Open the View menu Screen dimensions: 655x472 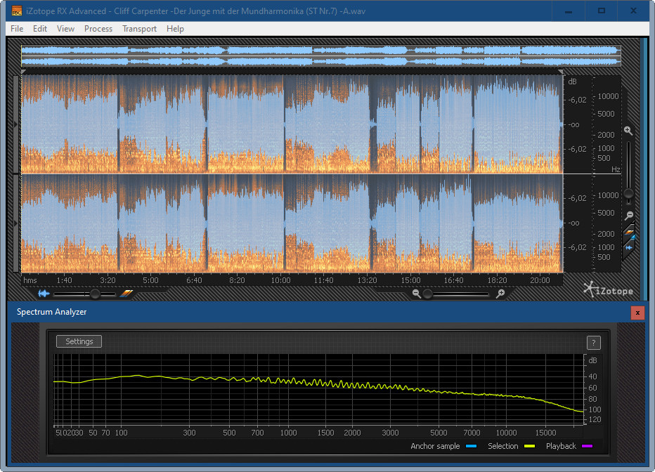pos(65,29)
